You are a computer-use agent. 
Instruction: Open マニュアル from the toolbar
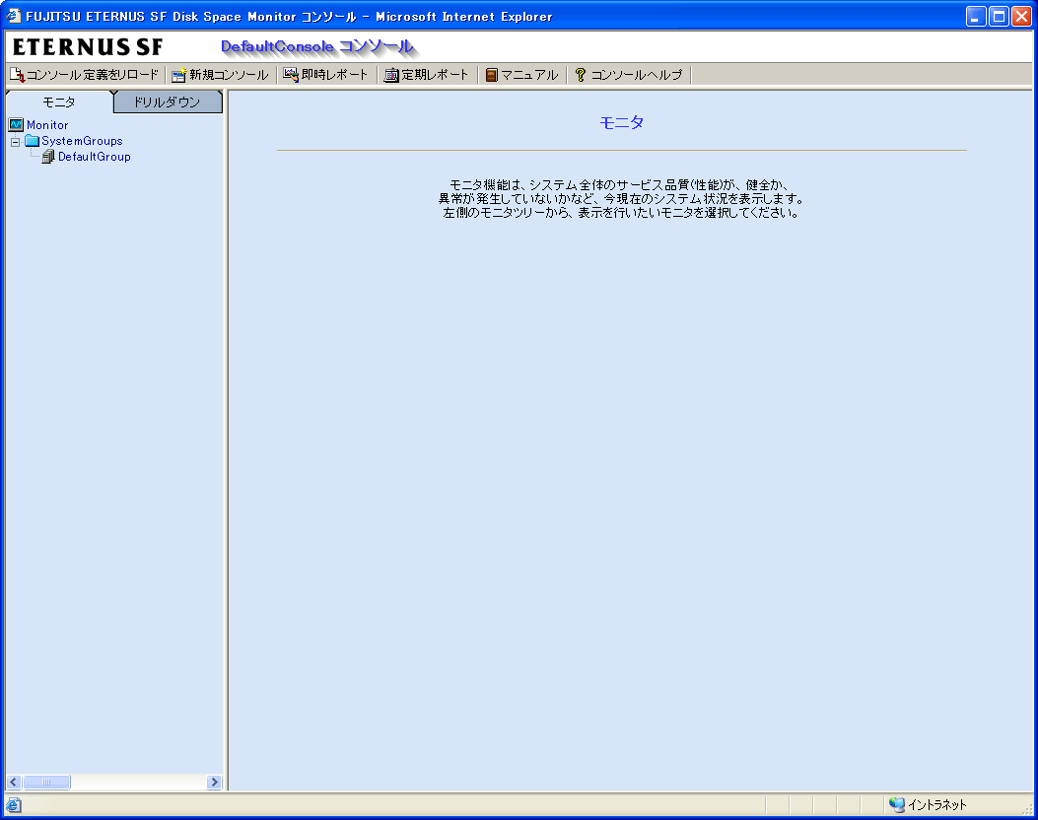pos(522,75)
